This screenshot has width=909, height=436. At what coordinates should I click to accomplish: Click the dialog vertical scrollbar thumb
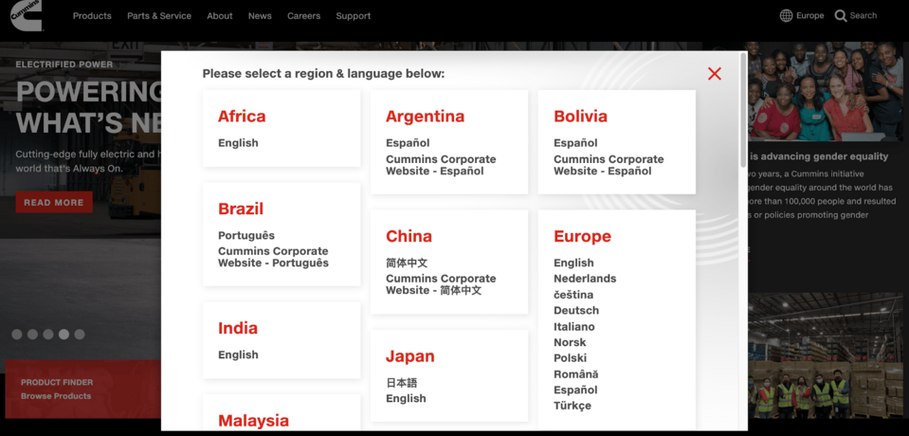(743, 110)
